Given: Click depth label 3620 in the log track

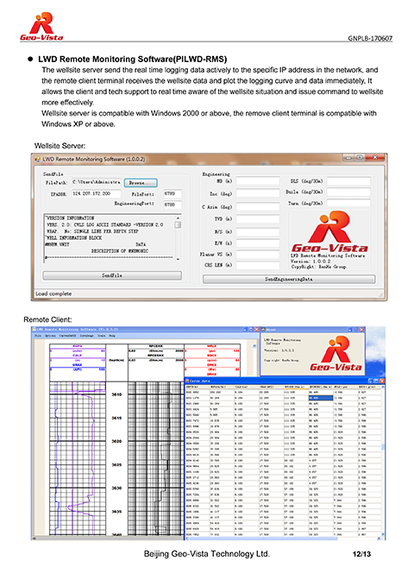Looking at the screenshot, I should (x=117, y=441).
